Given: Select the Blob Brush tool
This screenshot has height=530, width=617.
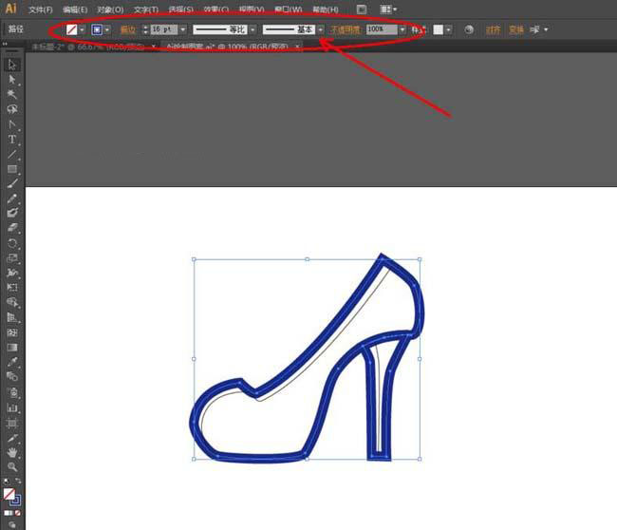Looking at the screenshot, I should point(11,213).
